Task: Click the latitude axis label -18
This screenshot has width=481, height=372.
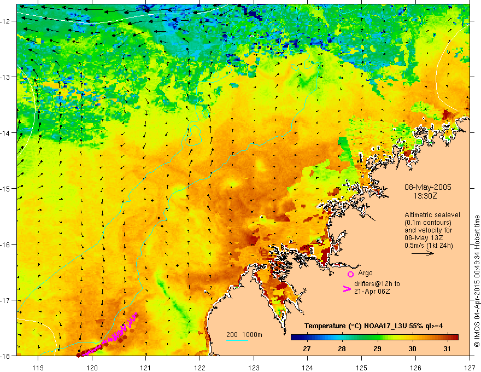Action: pos(6,356)
